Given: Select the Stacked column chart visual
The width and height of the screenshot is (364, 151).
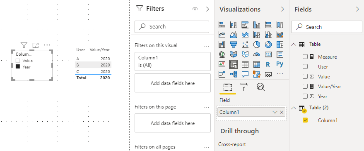Looking at the screenshot, I should click(234, 24).
